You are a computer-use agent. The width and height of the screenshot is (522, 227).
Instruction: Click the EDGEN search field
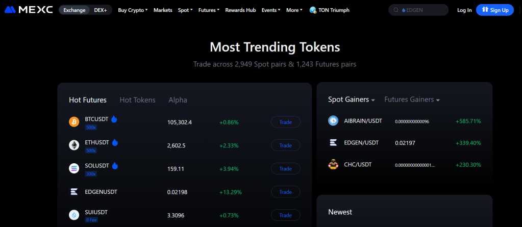[x=421, y=10]
